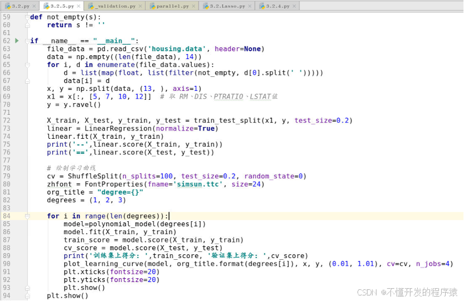
Task: Click the Python file icon on the 3.2.py tab
Action: point(8,6)
